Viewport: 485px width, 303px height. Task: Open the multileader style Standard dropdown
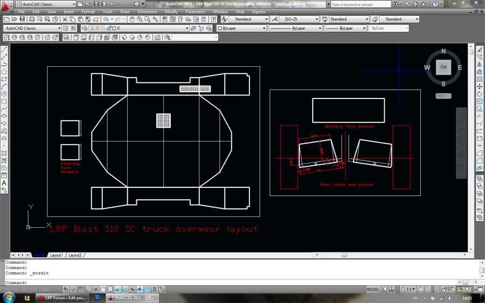pos(417,19)
